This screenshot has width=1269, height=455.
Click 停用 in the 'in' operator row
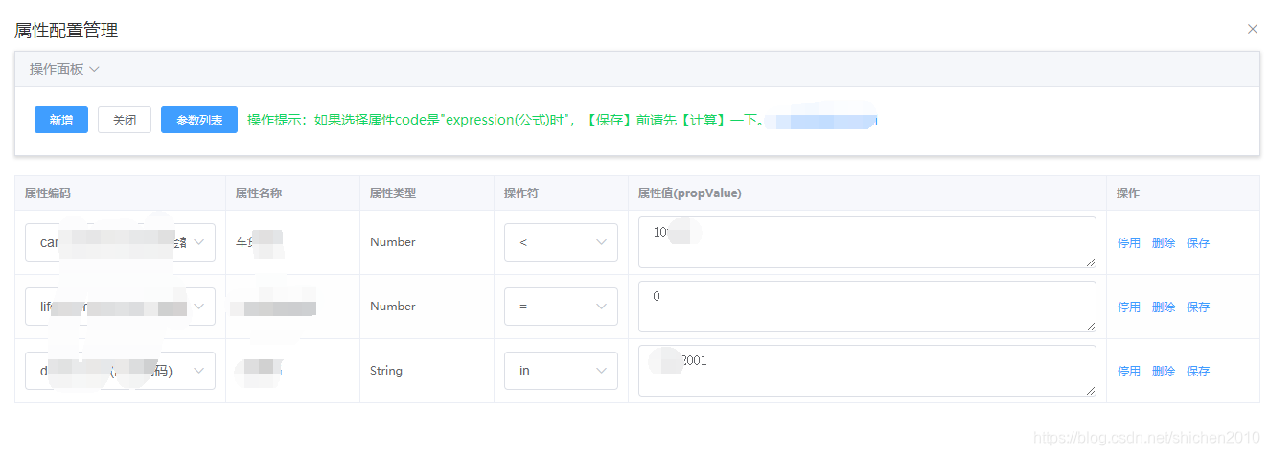(1129, 372)
